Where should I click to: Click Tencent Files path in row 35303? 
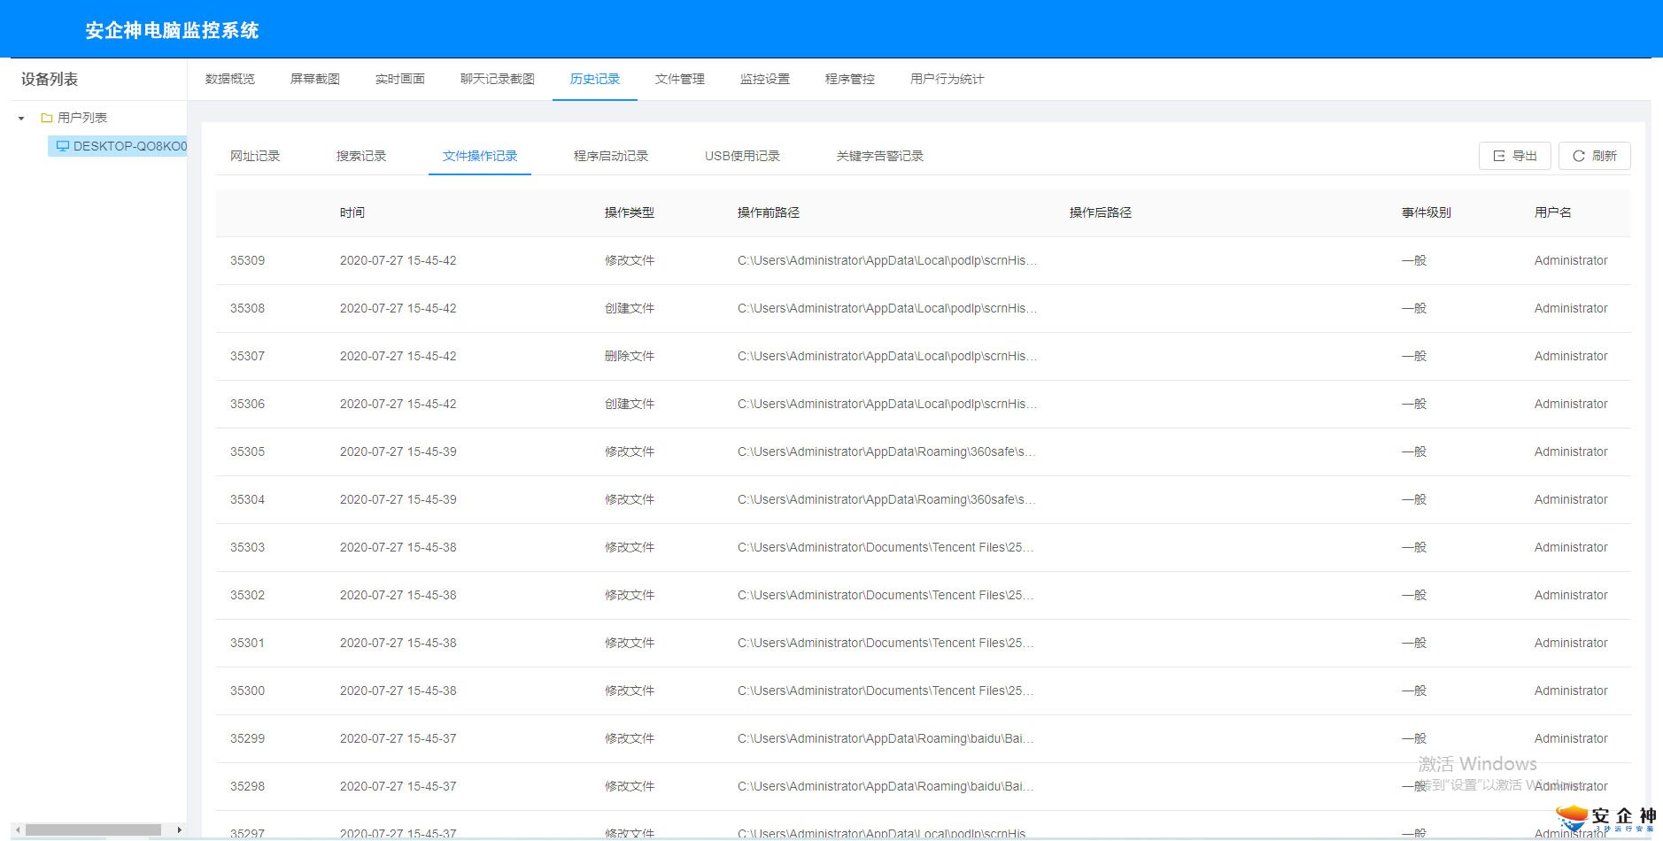tap(886, 547)
